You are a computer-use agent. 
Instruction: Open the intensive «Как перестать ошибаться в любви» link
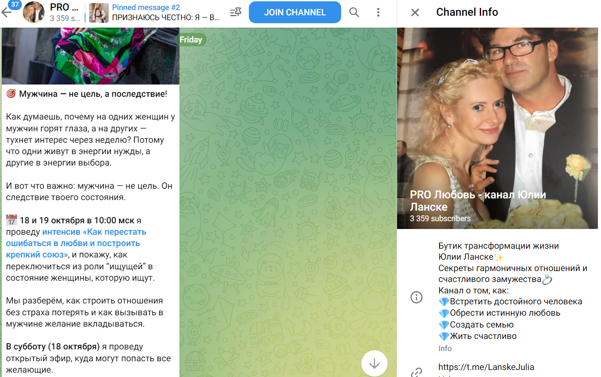point(76,243)
